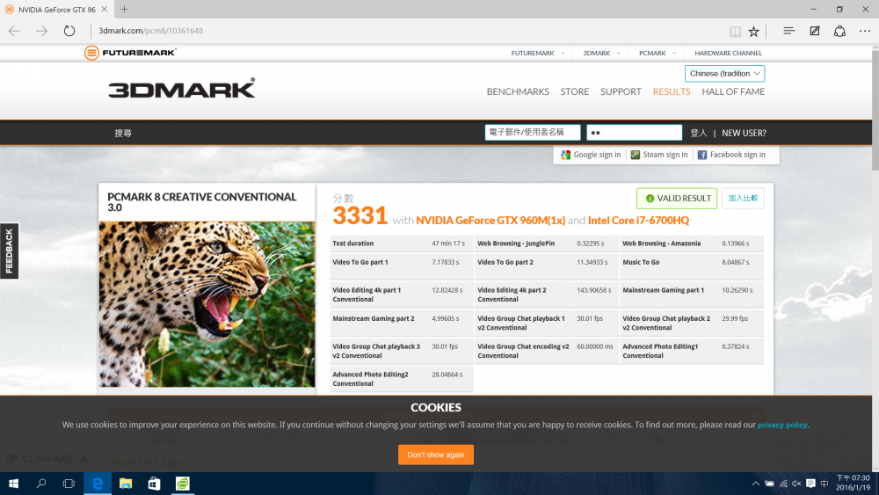Click the 搜尋 search link
This screenshot has height=495, width=879.
[x=123, y=133]
